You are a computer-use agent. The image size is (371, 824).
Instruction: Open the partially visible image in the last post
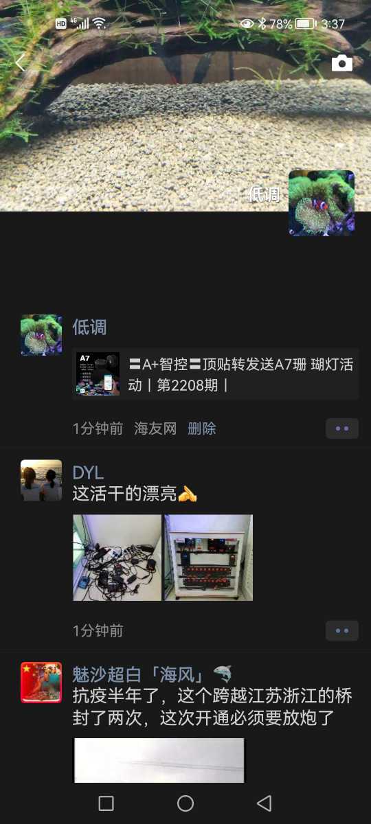(159, 760)
